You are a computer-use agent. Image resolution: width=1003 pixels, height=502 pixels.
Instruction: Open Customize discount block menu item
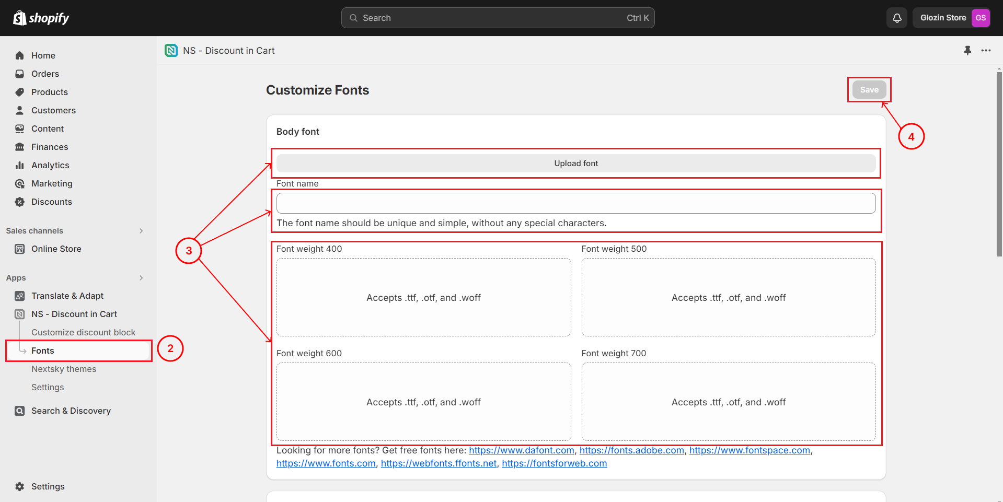point(83,332)
